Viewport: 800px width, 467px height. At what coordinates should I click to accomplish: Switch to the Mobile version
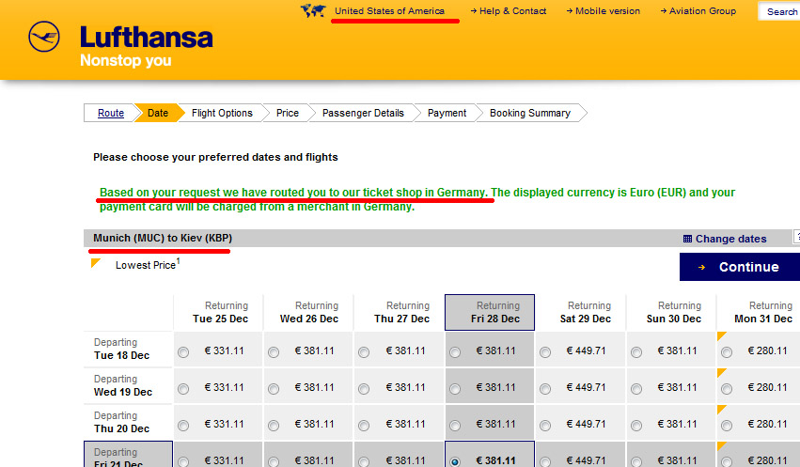click(606, 11)
